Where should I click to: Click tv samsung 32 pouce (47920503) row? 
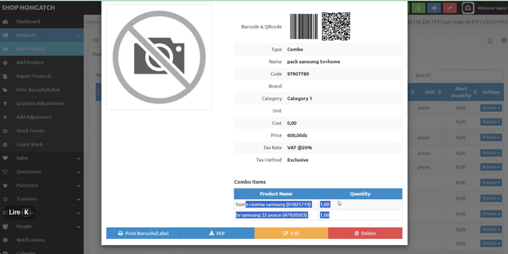[x=318, y=215]
